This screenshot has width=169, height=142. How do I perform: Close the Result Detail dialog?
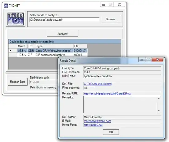157,59
